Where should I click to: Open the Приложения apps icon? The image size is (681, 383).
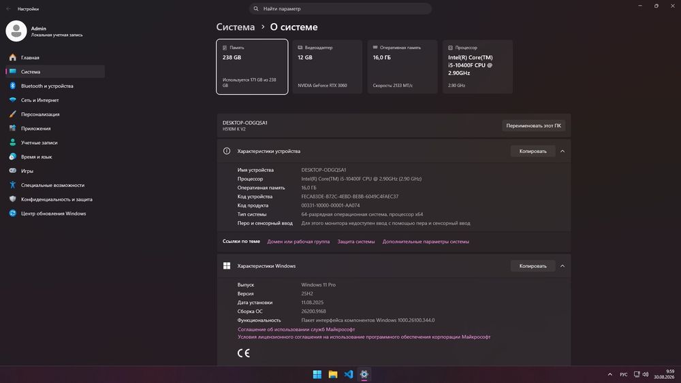coord(12,128)
